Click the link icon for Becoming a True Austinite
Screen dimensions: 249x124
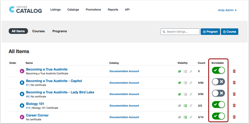point(191,71)
